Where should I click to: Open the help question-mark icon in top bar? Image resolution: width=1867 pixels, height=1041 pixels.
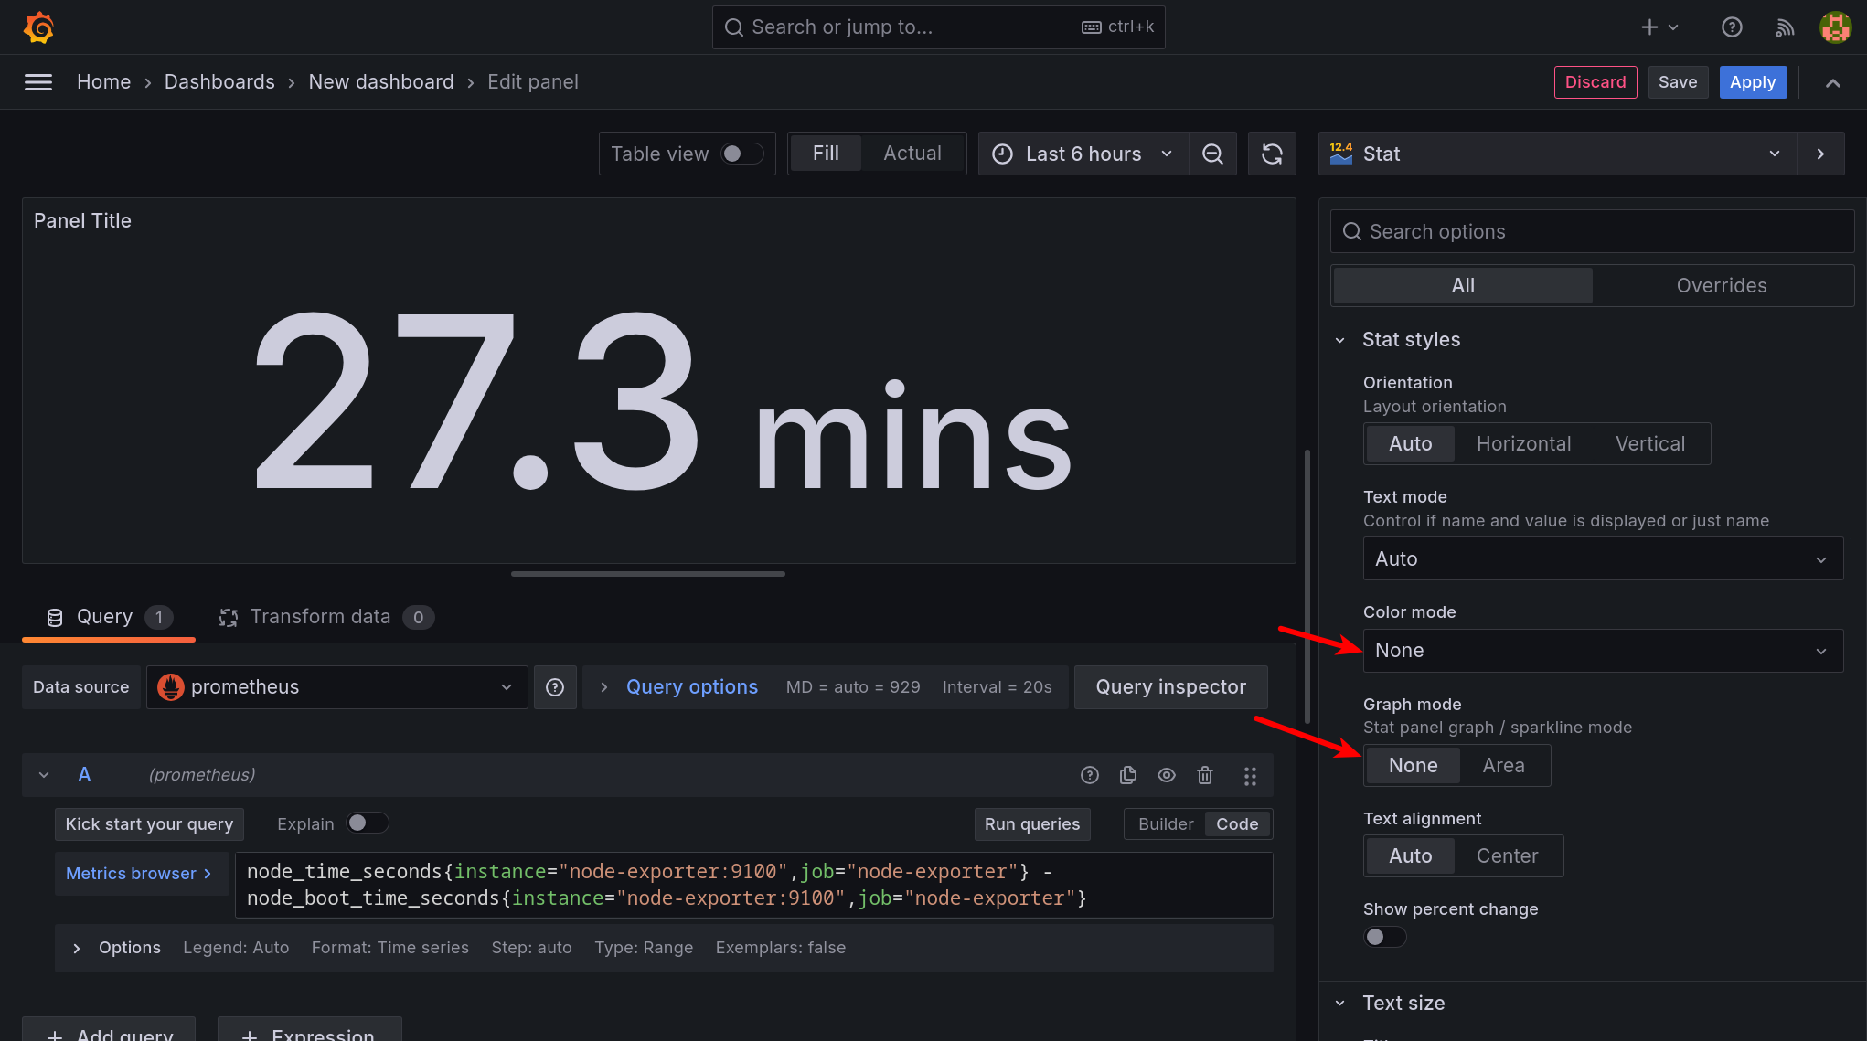(1732, 27)
